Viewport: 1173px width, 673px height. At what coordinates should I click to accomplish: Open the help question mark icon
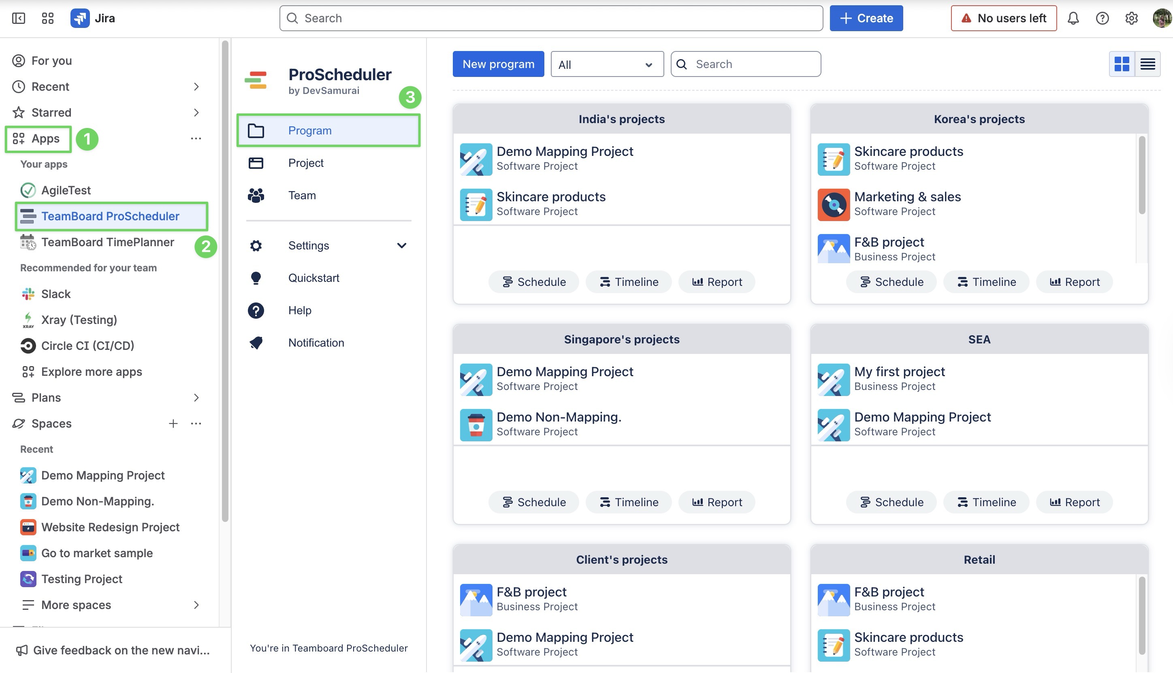[x=1102, y=18]
